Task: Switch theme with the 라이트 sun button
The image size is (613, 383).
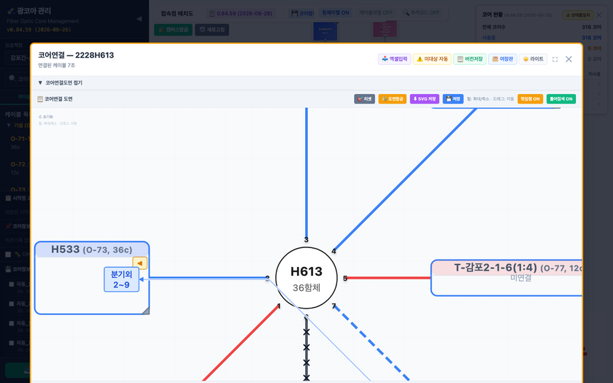Action: (x=533, y=59)
